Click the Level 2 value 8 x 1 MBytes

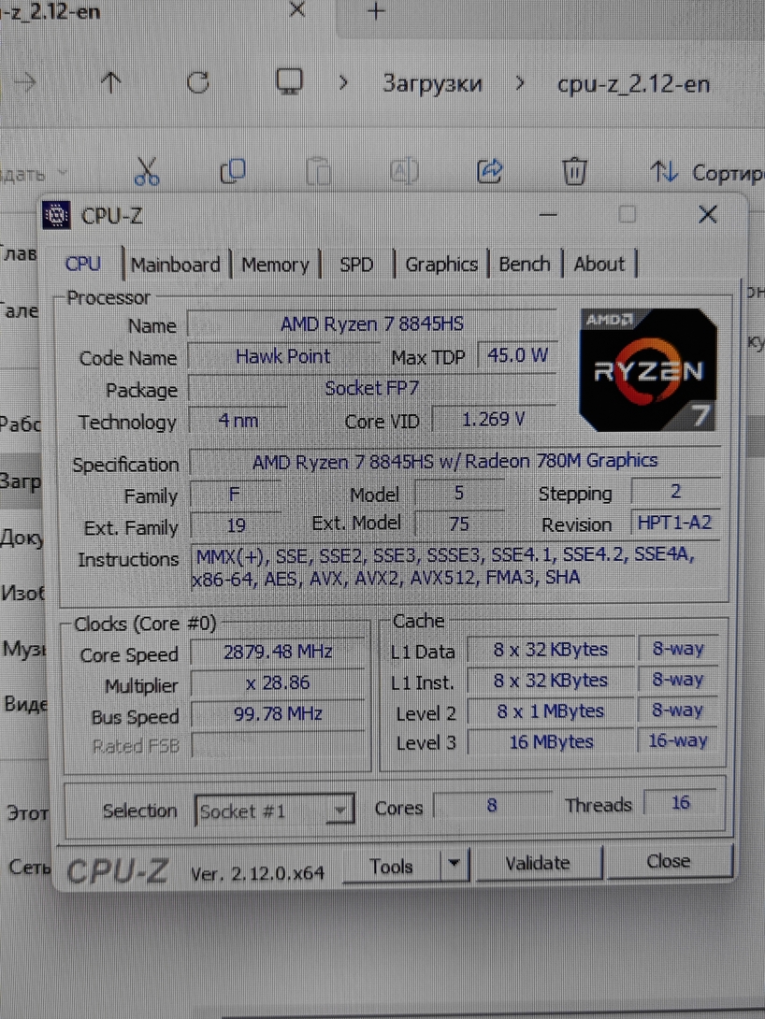click(551, 710)
